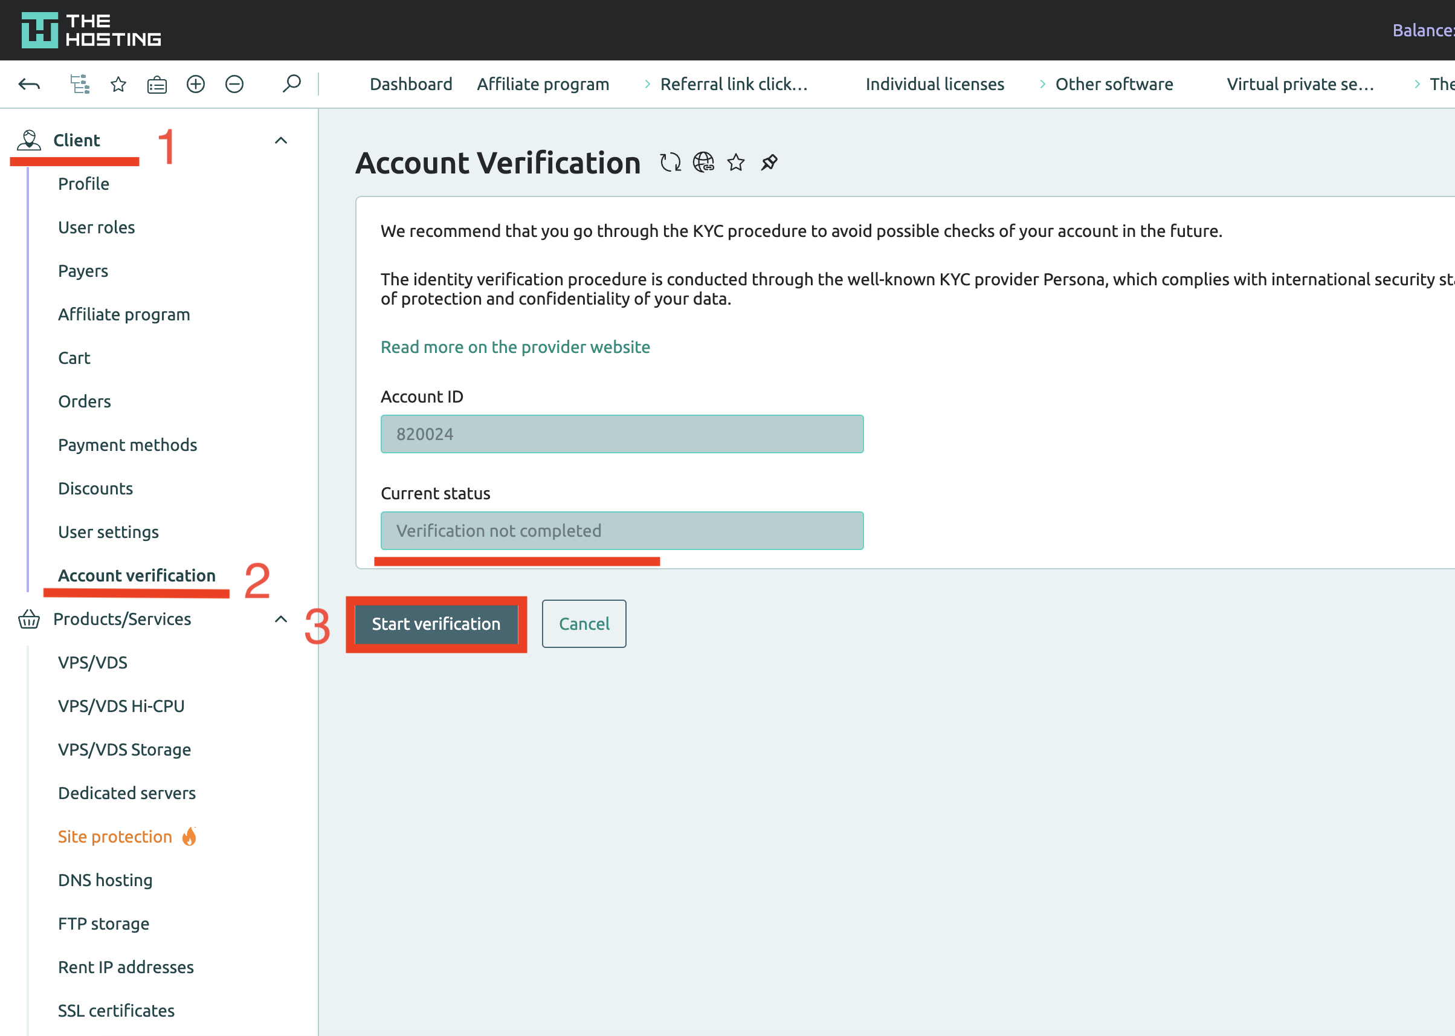Open the menu tree structure icon
Screen dimensions: 1455x1036
[x=80, y=84]
